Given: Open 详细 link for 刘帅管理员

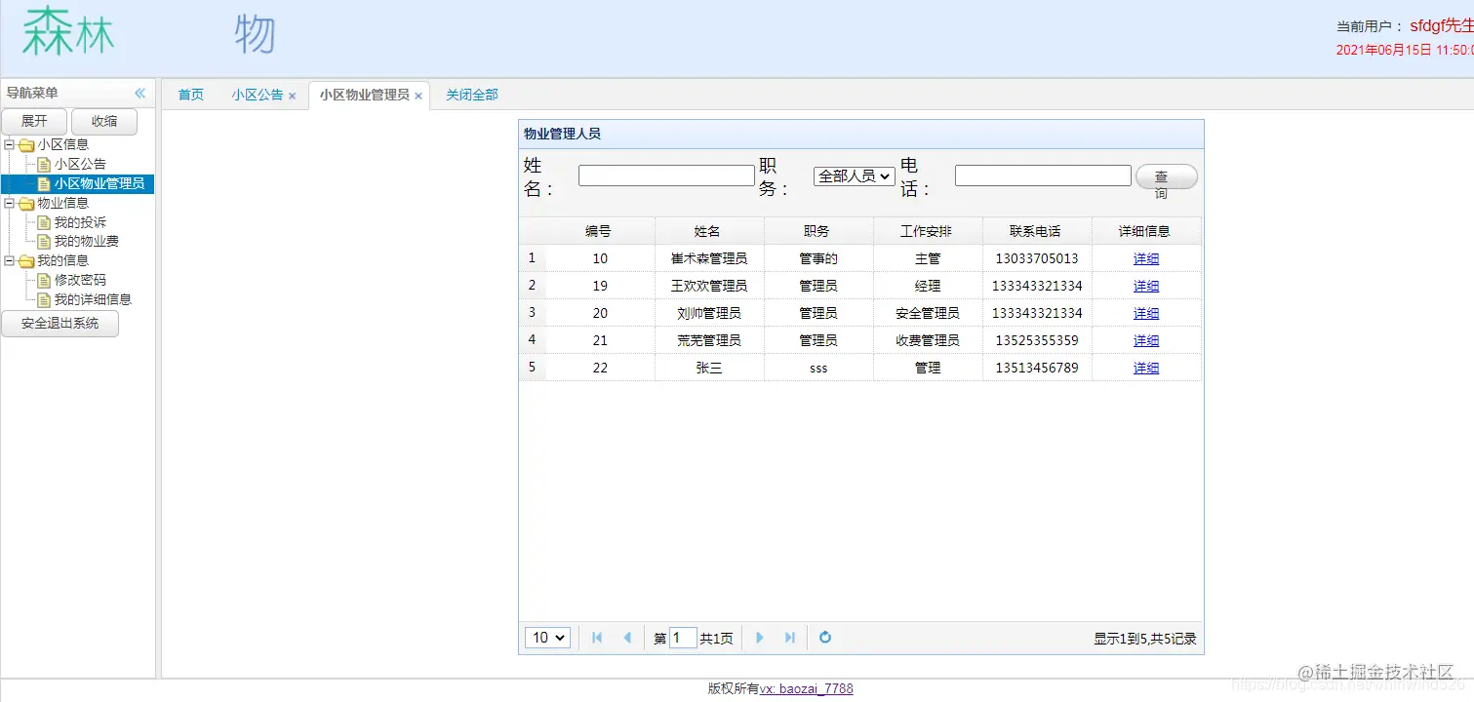Looking at the screenshot, I should pyautogui.click(x=1146, y=313).
